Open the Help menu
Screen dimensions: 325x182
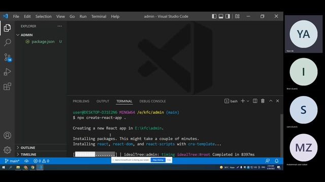(x=115, y=16)
